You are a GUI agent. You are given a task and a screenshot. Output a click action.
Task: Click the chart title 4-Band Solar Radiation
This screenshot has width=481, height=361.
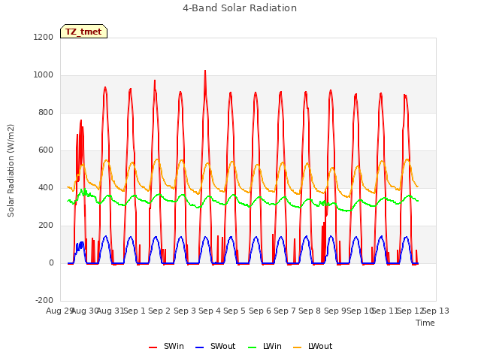point(240,8)
